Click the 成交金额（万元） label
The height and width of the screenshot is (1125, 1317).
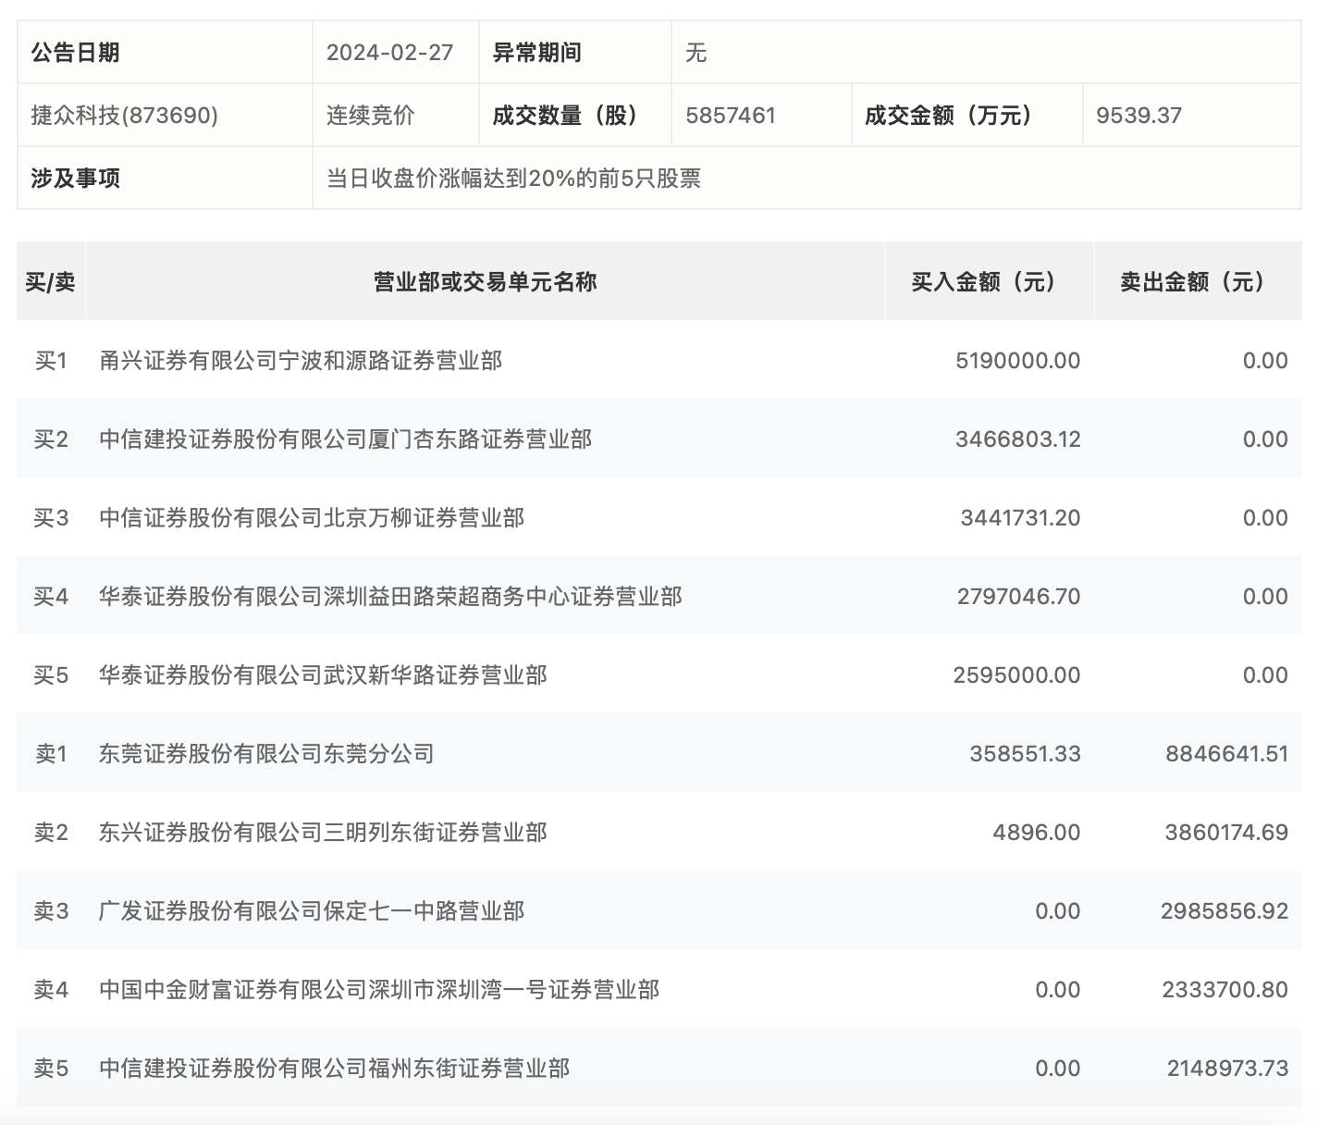(x=950, y=115)
